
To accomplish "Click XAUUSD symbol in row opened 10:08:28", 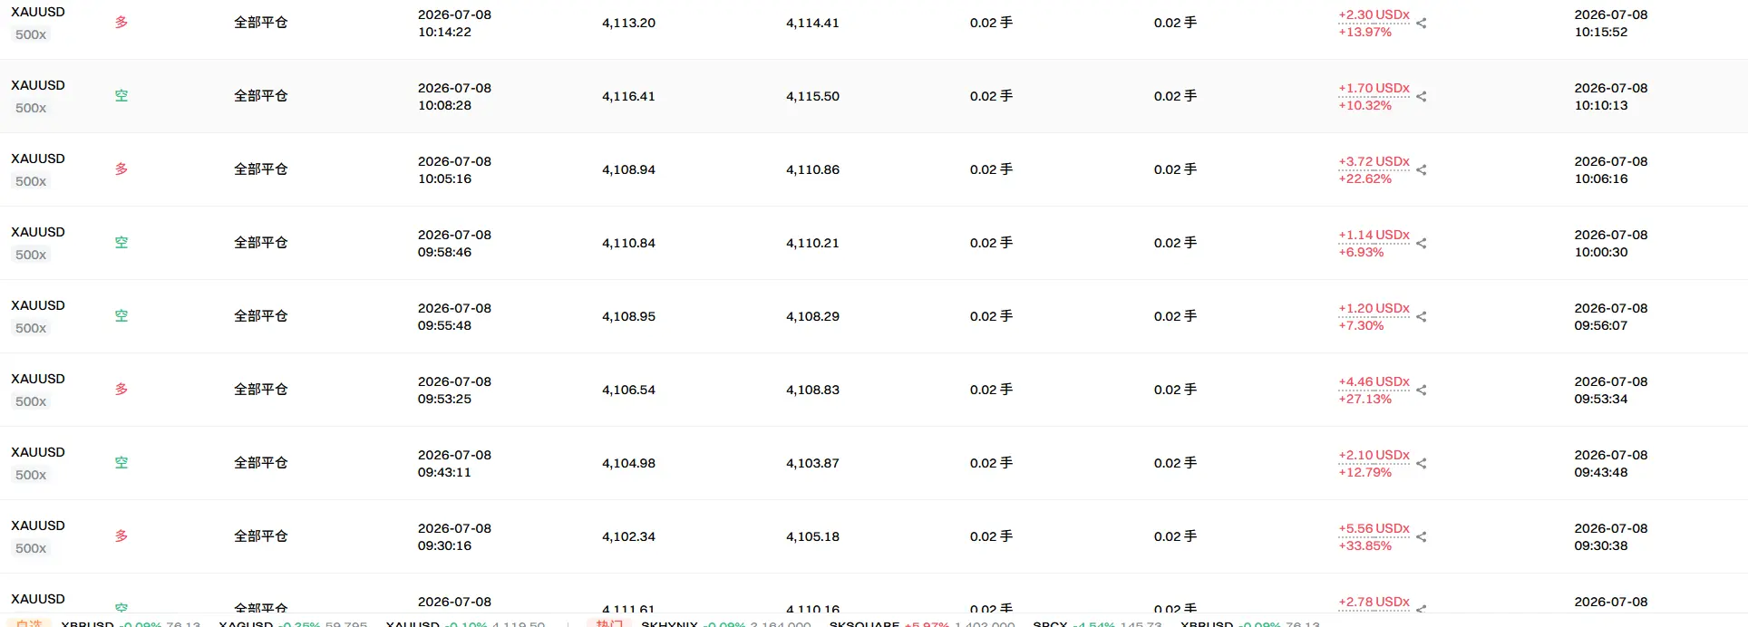I will (38, 85).
